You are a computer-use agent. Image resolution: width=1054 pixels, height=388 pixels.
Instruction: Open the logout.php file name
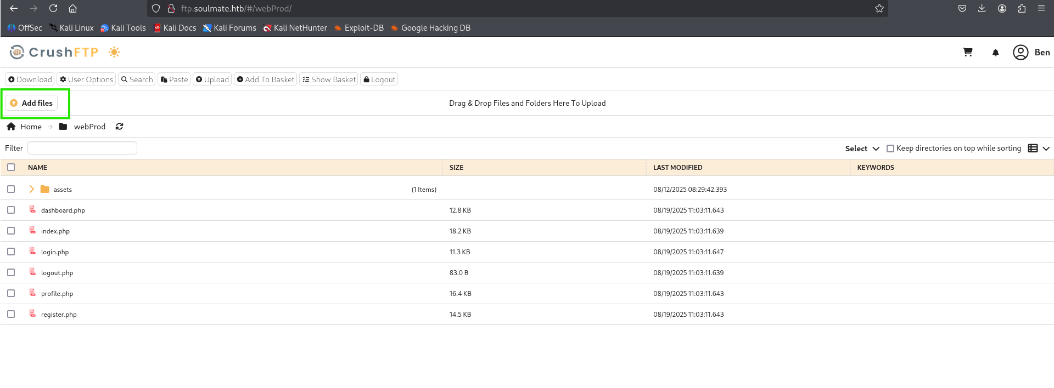coord(57,273)
